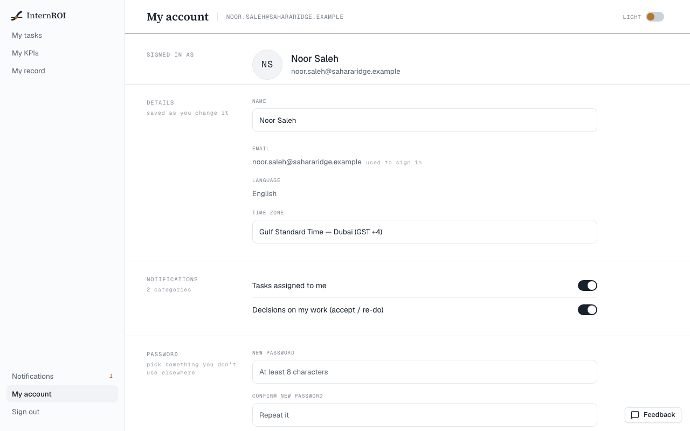
Task: Select My account in the sidebar
Action: 62,394
